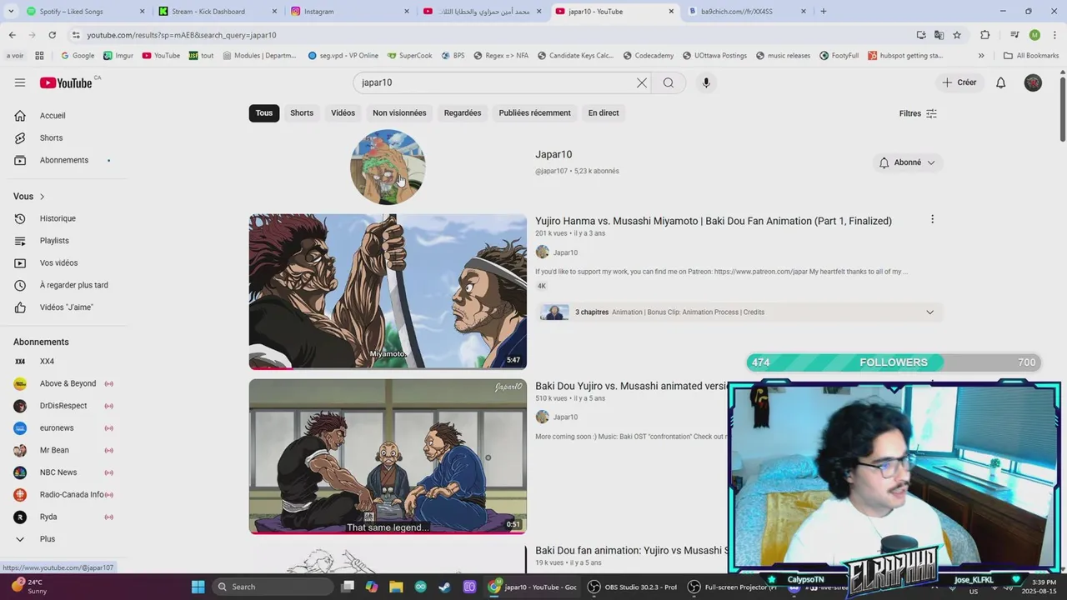Click the YouTube logo
This screenshot has width=1067, height=600.
point(67,82)
